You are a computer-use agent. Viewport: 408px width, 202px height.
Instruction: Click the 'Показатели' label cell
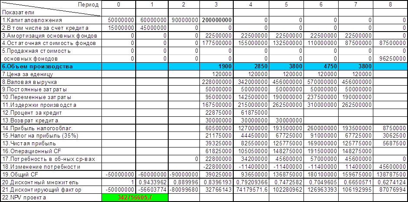[51, 13]
